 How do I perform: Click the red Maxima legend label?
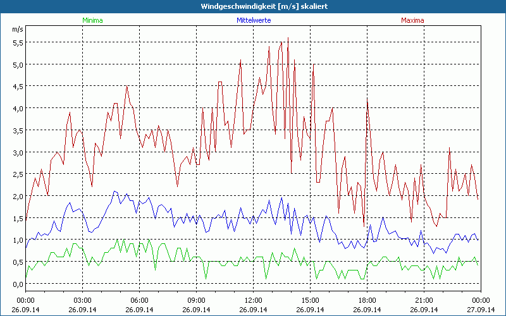coord(412,20)
